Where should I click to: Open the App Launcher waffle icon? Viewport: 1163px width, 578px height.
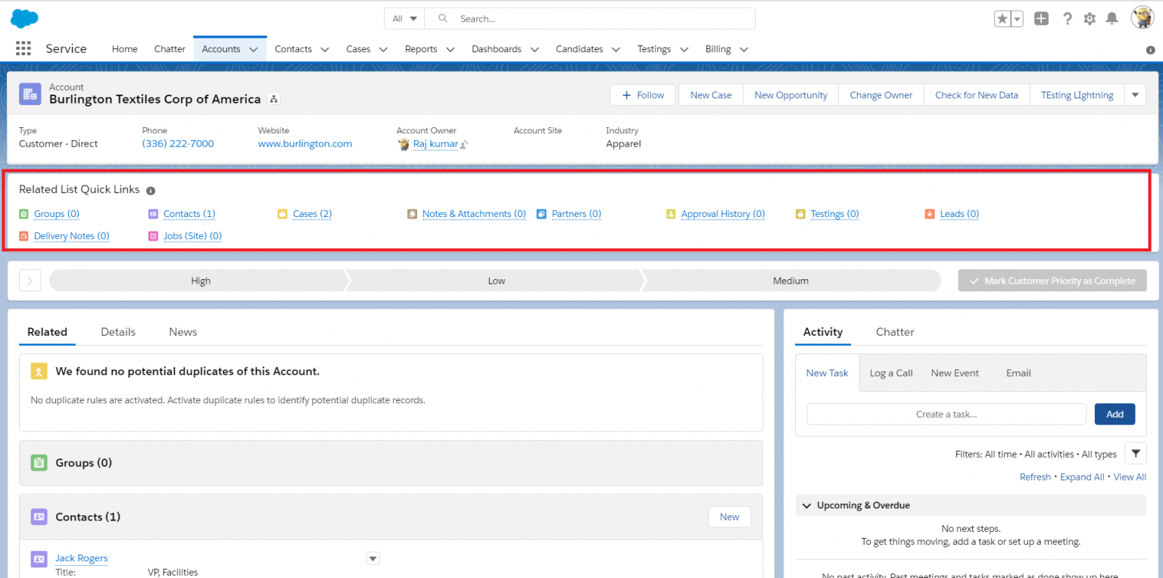[23, 48]
